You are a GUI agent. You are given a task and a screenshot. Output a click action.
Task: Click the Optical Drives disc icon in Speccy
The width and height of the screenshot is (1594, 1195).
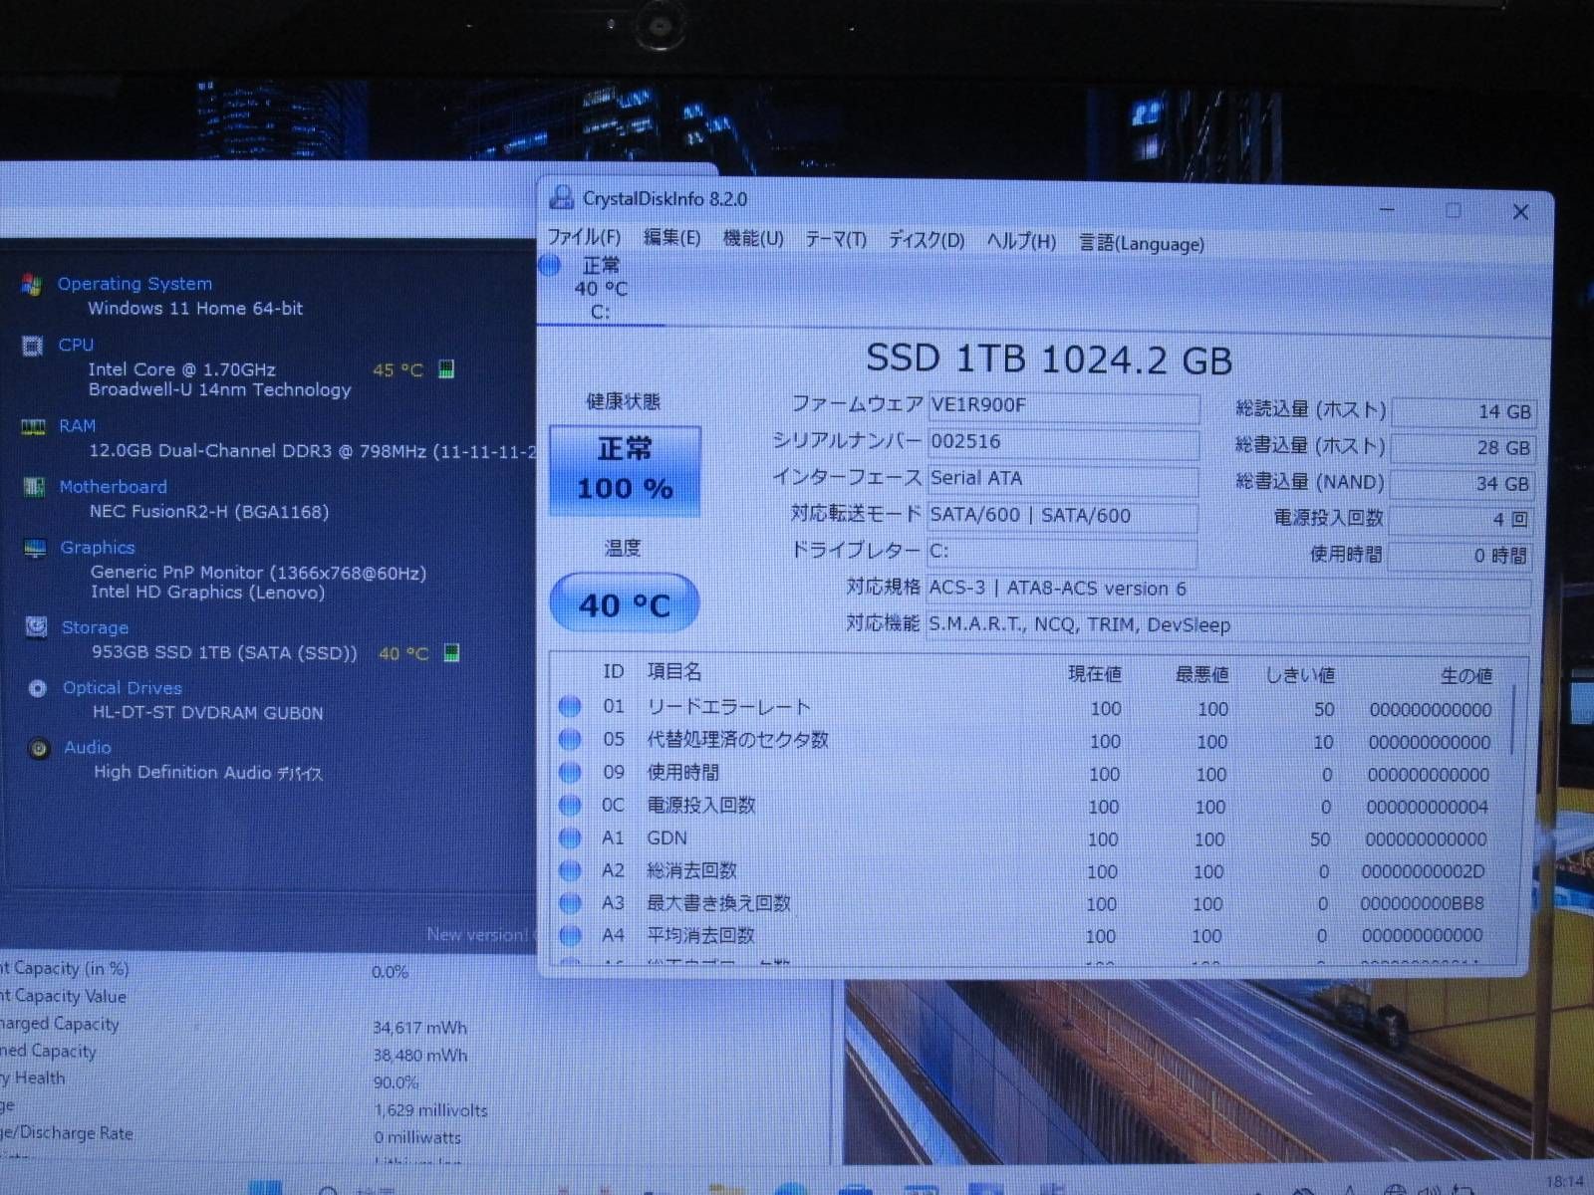pyautogui.click(x=38, y=688)
